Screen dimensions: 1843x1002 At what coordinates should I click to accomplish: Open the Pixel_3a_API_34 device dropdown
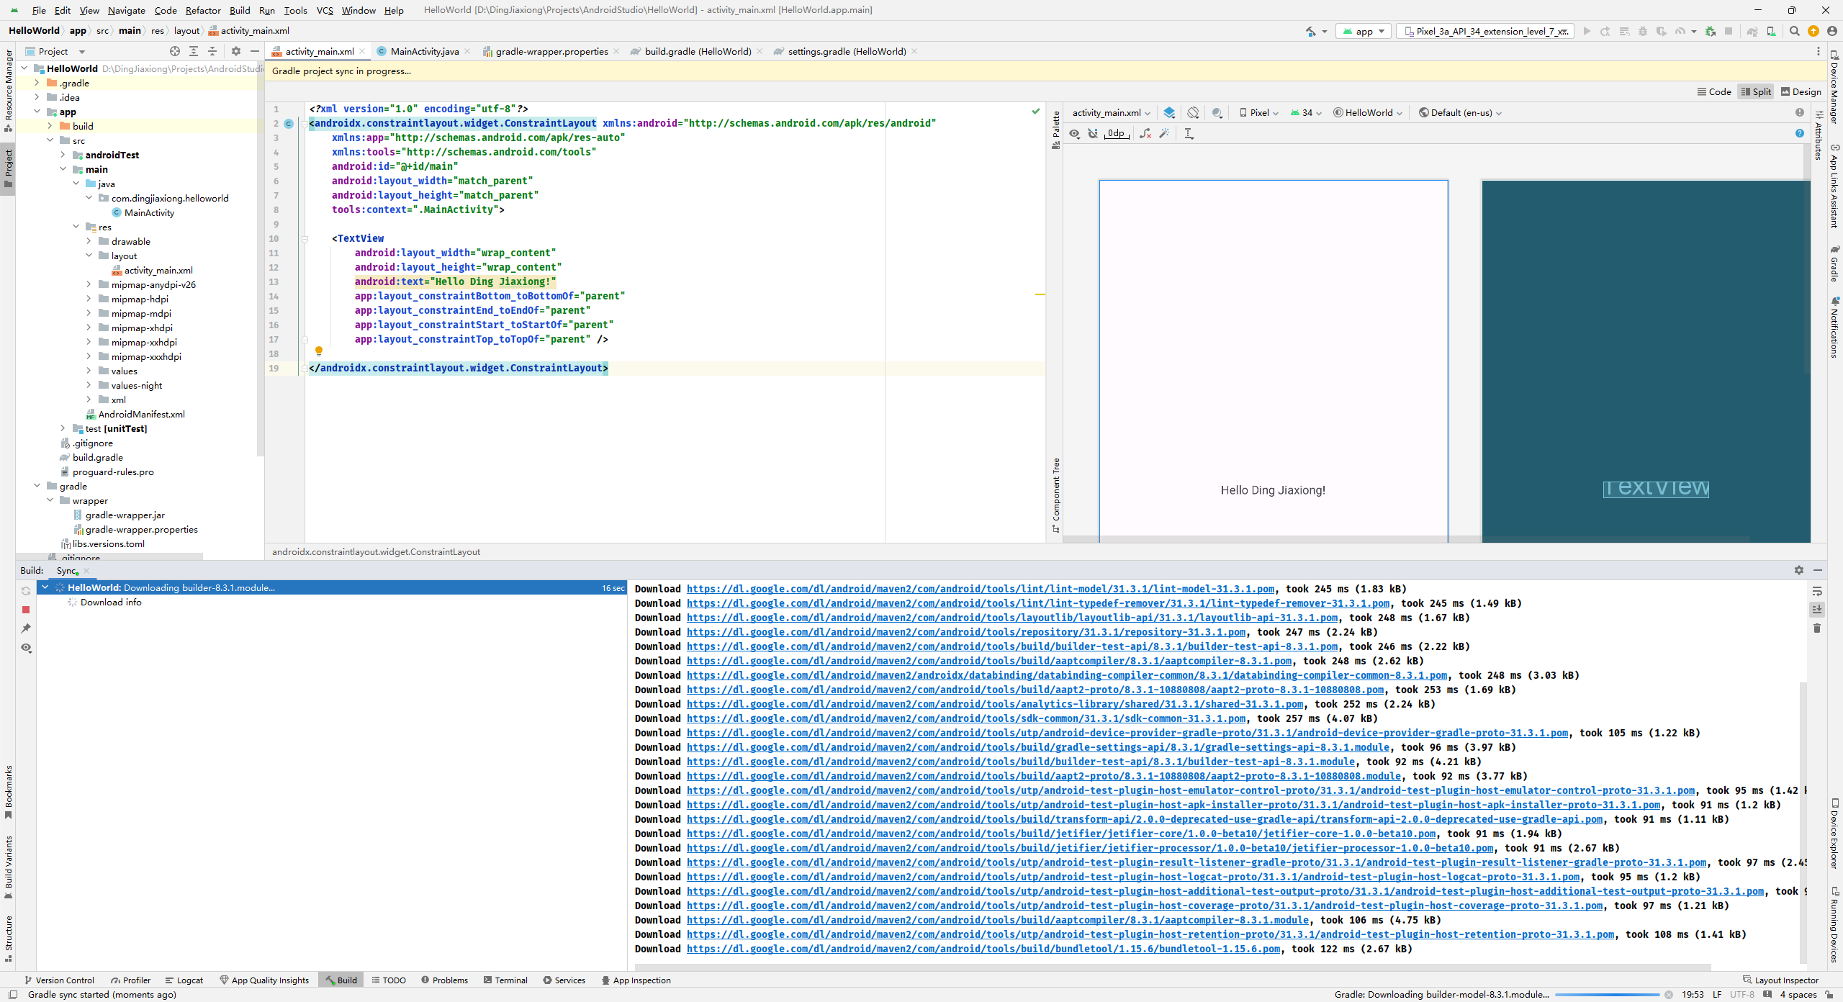pos(1485,31)
